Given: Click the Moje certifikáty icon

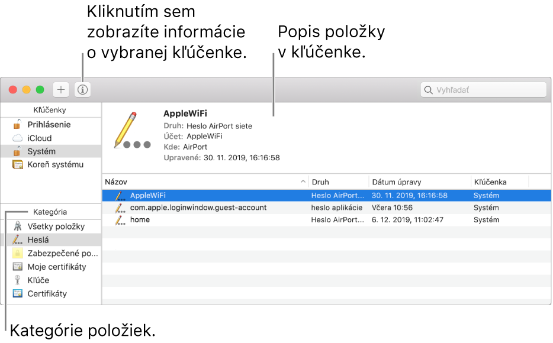Looking at the screenshot, I should point(17,266).
